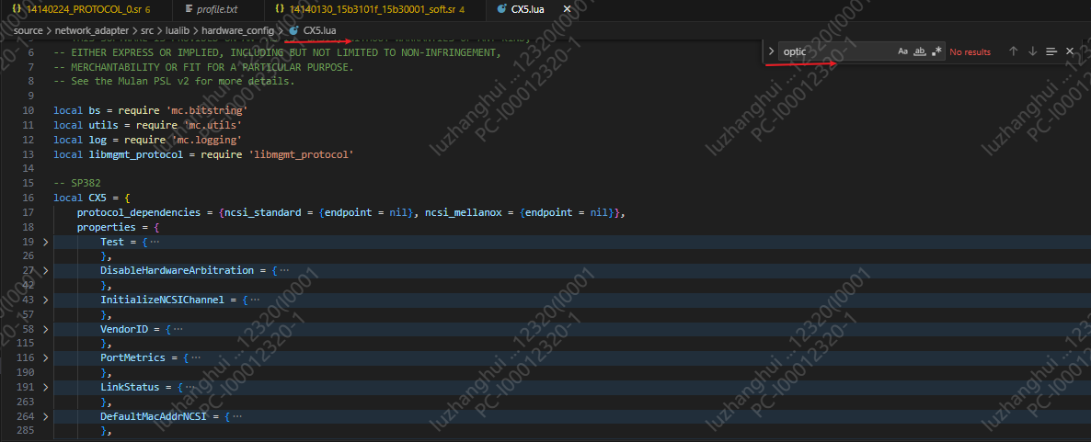The height and width of the screenshot is (442, 1091).
Task: Toggle Match Whole Word option
Action: [x=919, y=51]
